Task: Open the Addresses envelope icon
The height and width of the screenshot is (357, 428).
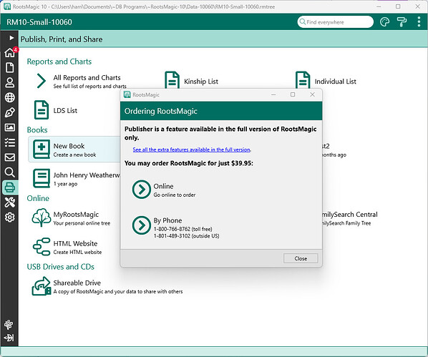Action: pyautogui.click(x=10, y=157)
